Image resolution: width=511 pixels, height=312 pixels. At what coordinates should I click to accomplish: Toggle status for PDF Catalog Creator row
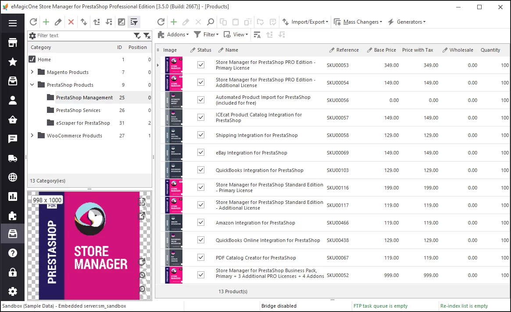tap(201, 258)
